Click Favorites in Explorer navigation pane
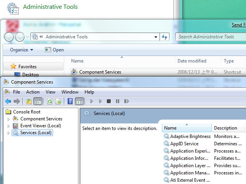246x184 pixels. (27, 67)
